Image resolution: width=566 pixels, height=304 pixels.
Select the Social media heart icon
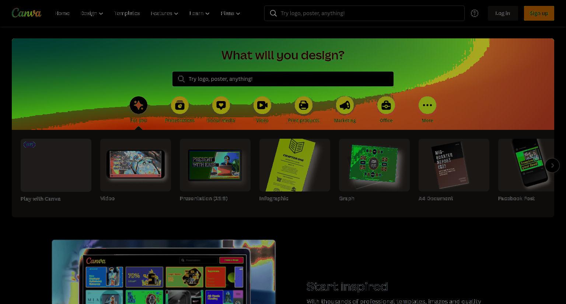click(x=221, y=105)
